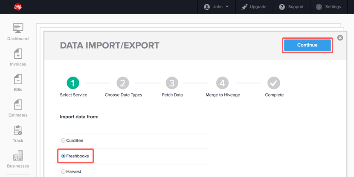Screen dimensions: 354x177
Task: Click the 'Choose Data Types' step label
Action: [x=123, y=95]
